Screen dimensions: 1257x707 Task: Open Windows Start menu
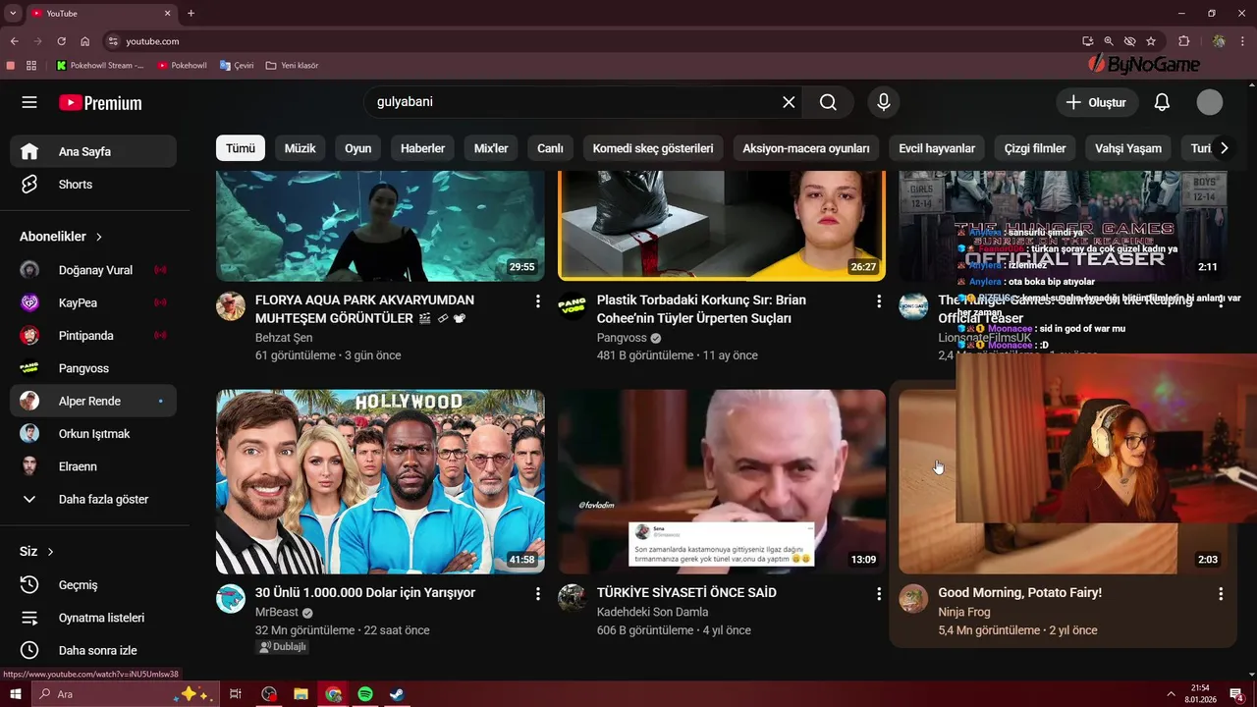click(x=16, y=694)
